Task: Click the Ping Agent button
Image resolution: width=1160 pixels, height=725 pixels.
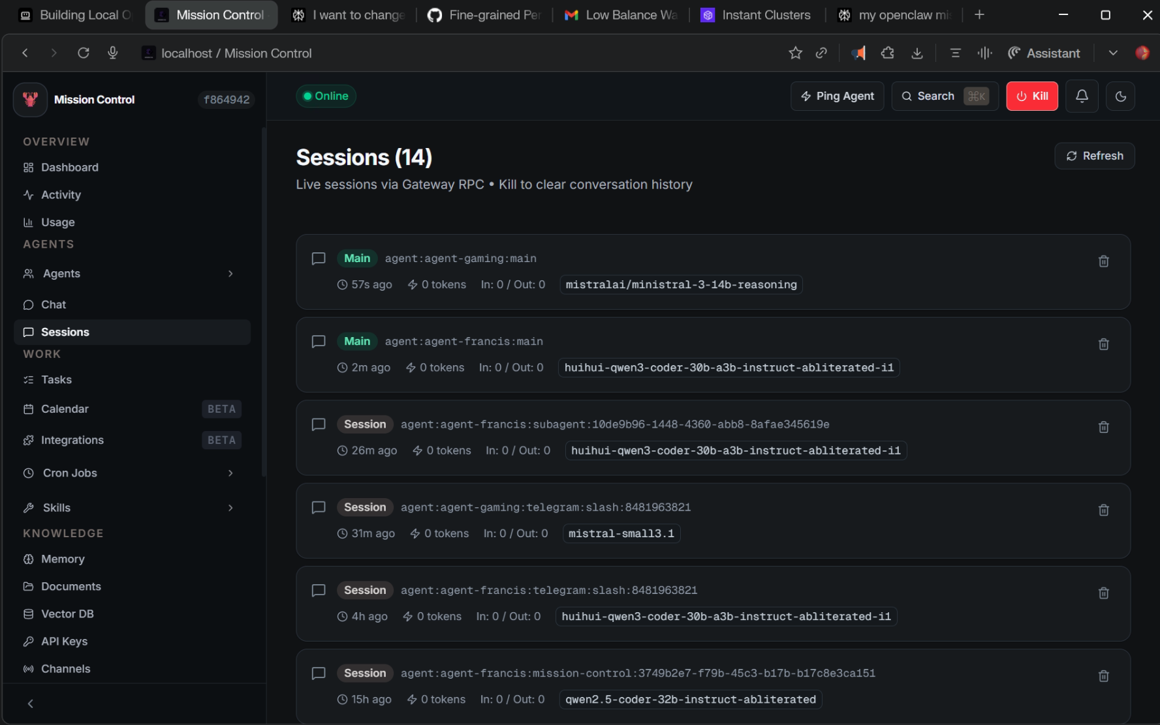Action: 837,96
